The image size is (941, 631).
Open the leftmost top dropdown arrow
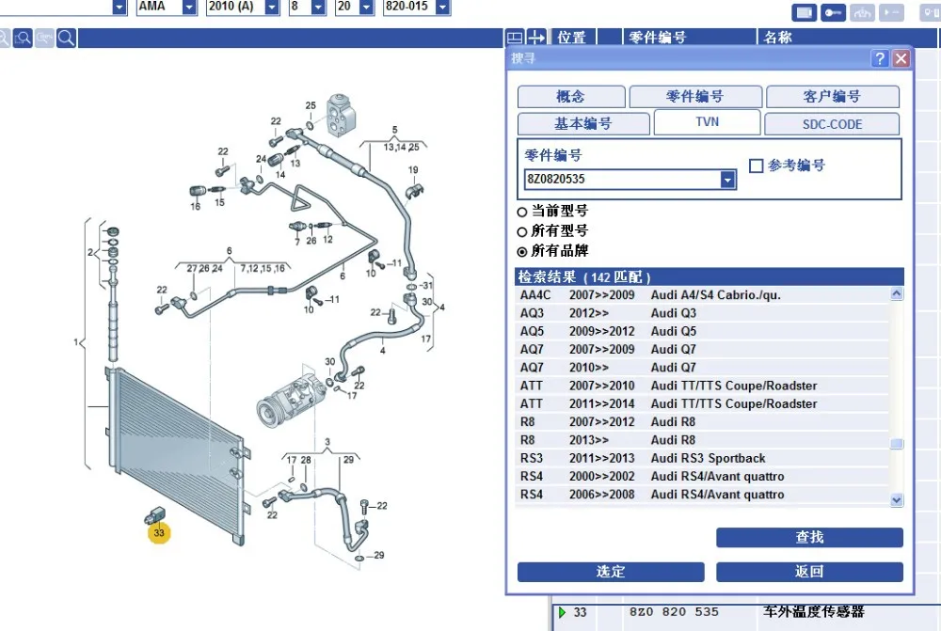pos(120,8)
